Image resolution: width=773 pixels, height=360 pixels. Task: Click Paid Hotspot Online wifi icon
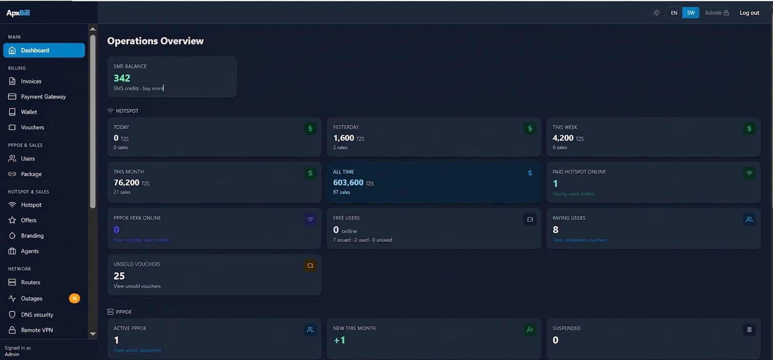749,173
